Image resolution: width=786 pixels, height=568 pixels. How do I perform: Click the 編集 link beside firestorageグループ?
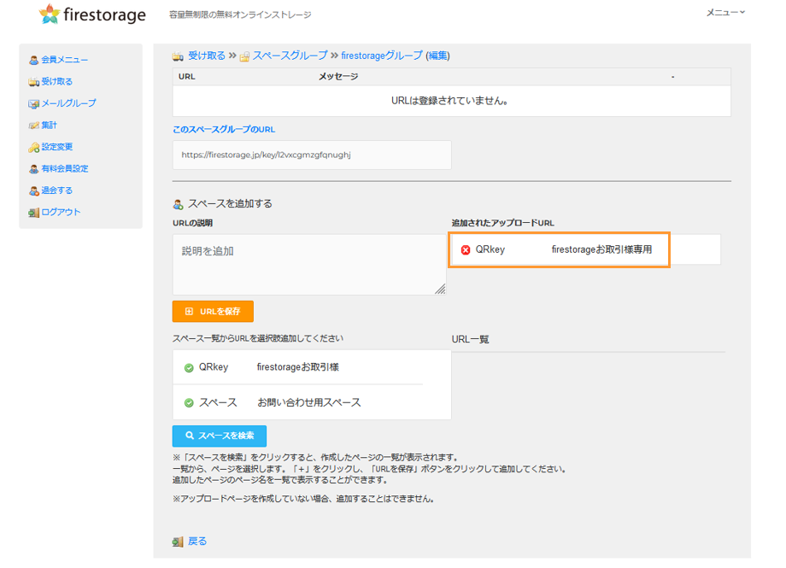point(437,56)
